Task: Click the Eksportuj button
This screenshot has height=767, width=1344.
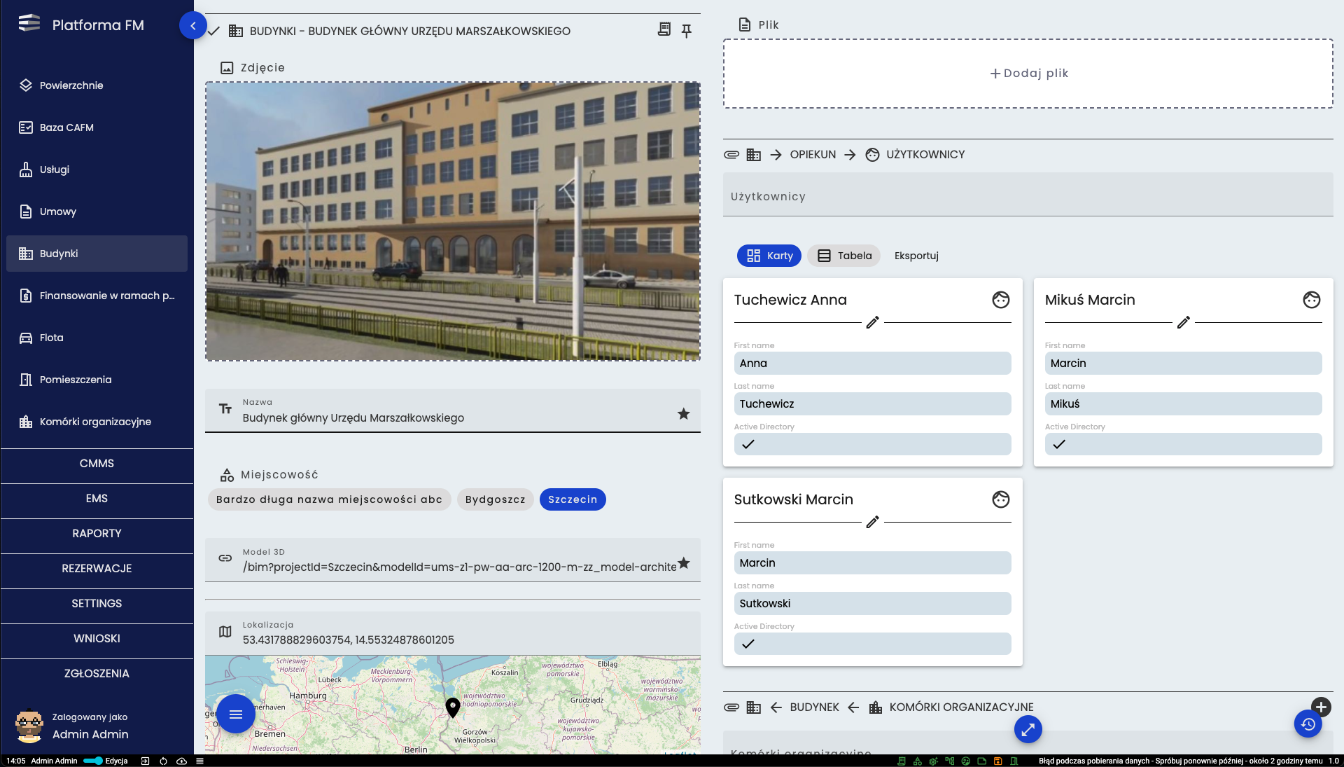Action: pos(916,256)
